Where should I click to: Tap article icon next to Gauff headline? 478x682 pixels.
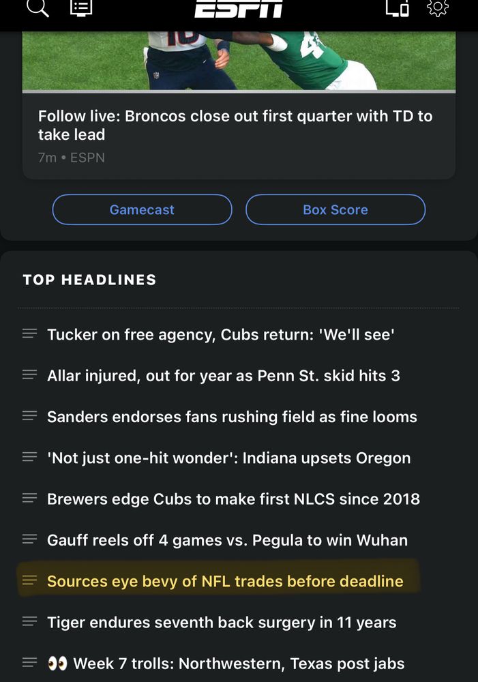(29, 539)
